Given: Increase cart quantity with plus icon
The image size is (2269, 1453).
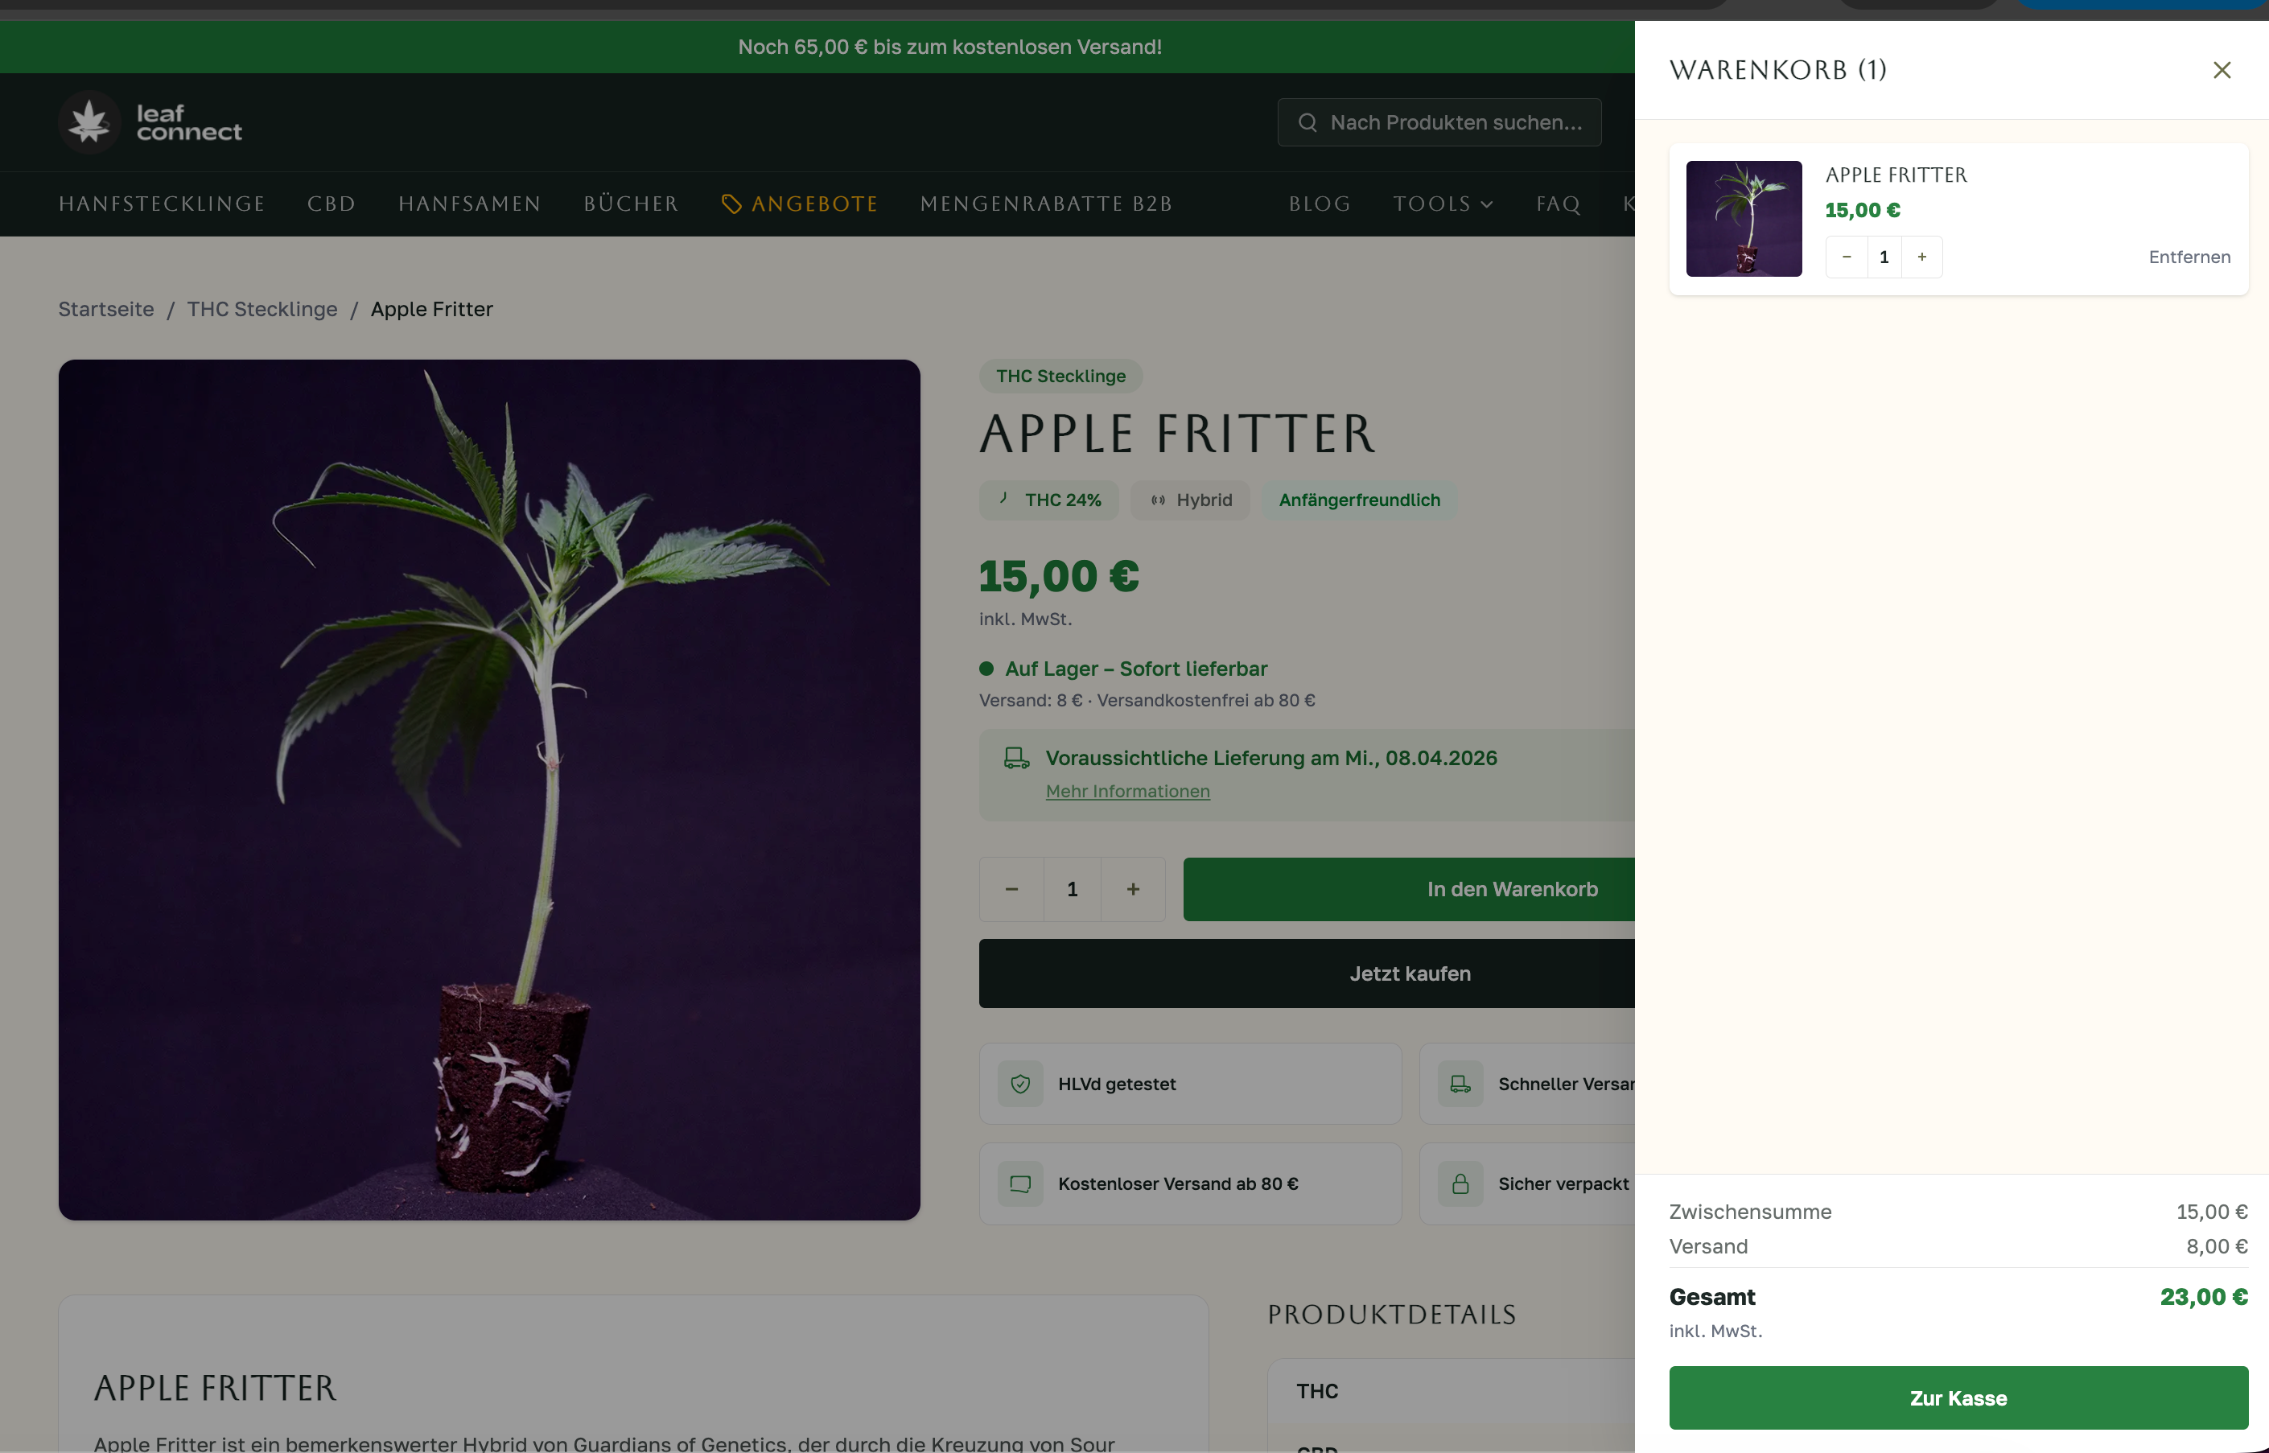Looking at the screenshot, I should [1921, 257].
